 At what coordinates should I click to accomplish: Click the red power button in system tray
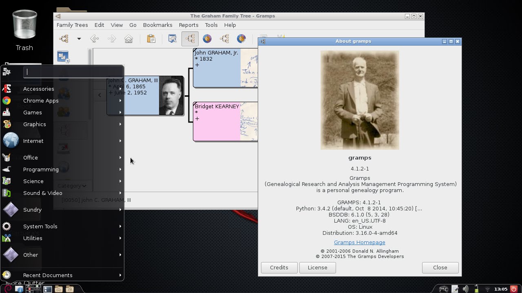tap(514, 289)
